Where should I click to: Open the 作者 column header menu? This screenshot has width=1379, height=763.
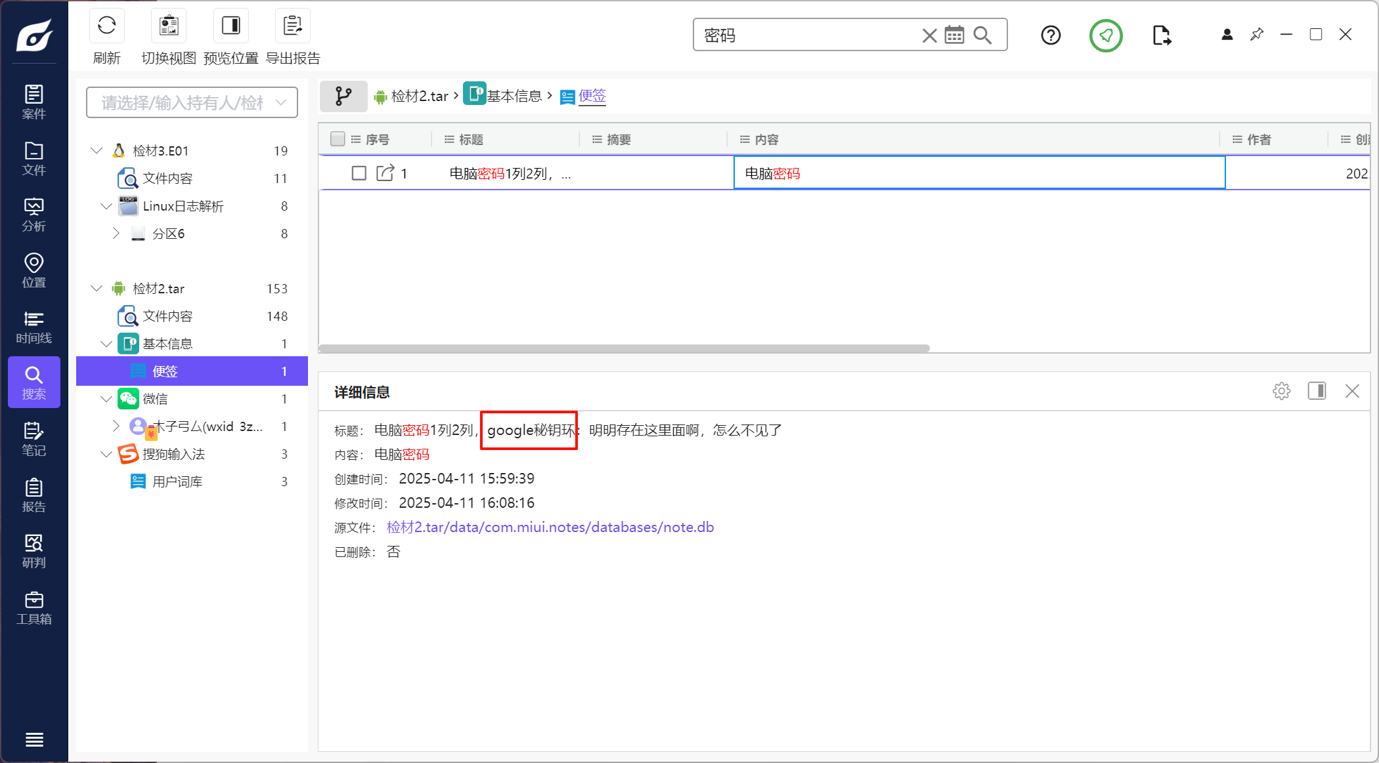pos(1237,139)
